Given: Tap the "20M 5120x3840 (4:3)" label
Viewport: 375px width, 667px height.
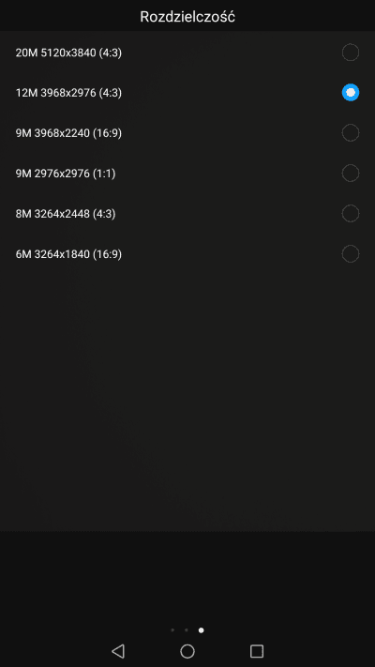Looking at the screenshot, I should coord(68,53).
